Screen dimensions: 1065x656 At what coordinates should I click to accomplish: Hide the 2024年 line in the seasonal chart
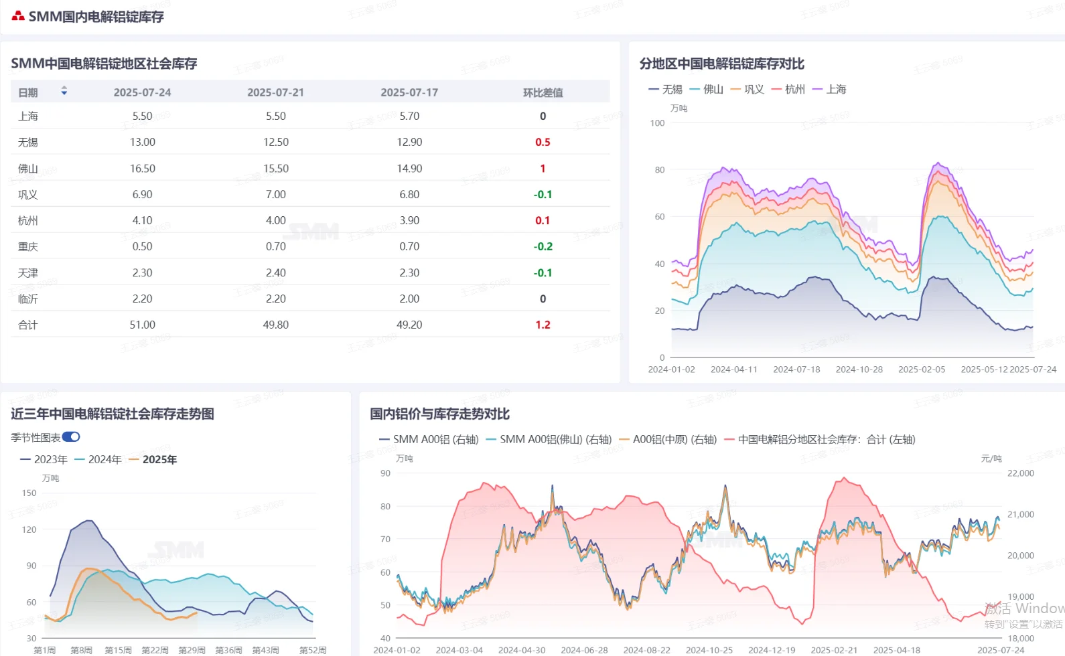pyautogui.click(x=98, y=459)
